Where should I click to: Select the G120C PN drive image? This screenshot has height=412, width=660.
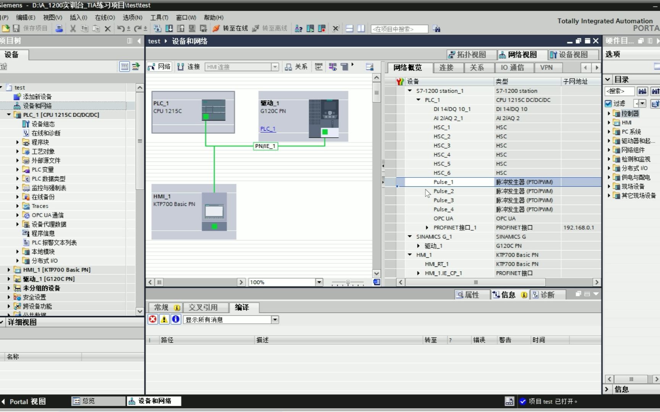tap(324, 119)
